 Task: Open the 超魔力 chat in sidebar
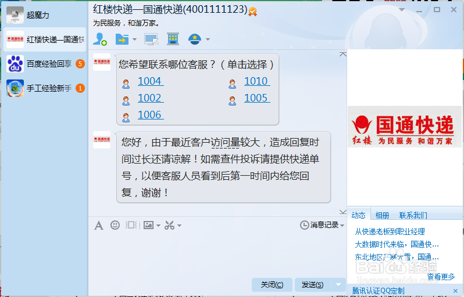click(x=45, y=15)
